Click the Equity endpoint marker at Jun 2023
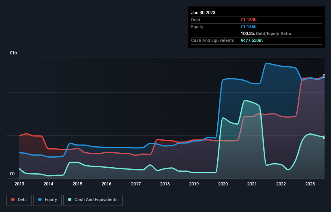Screen dimensions: 331x212 324,76
